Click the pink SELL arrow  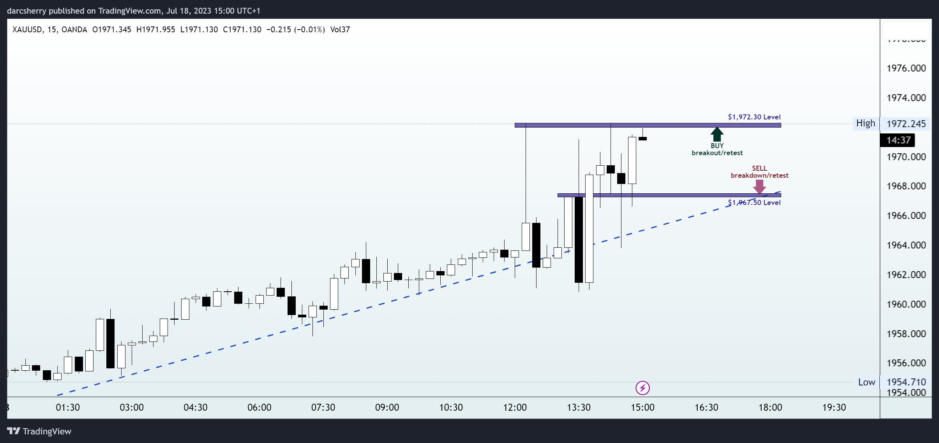click(x=759, y=187)
